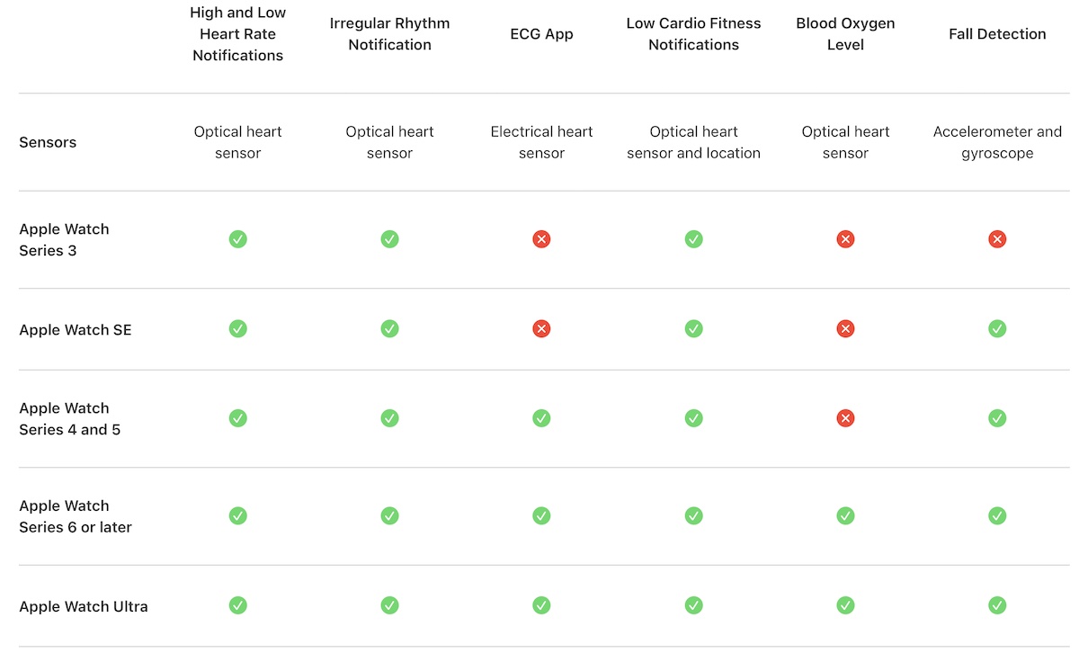Click the ECG App column header
The image size is (1079, 653).
[x=541, y=34]
